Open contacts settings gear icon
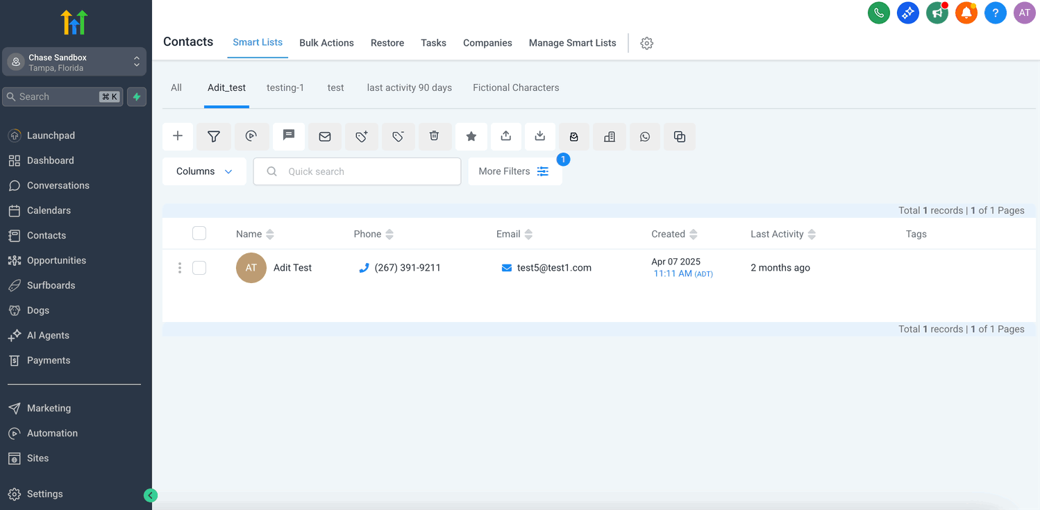The height and width of the screenshot is (510, 1040). tap(646, 43)
